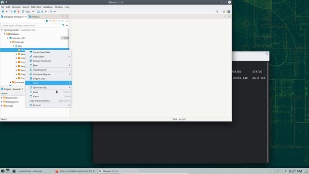Click the navigator collapse all icon
The image size is (309, 174).
59,21
